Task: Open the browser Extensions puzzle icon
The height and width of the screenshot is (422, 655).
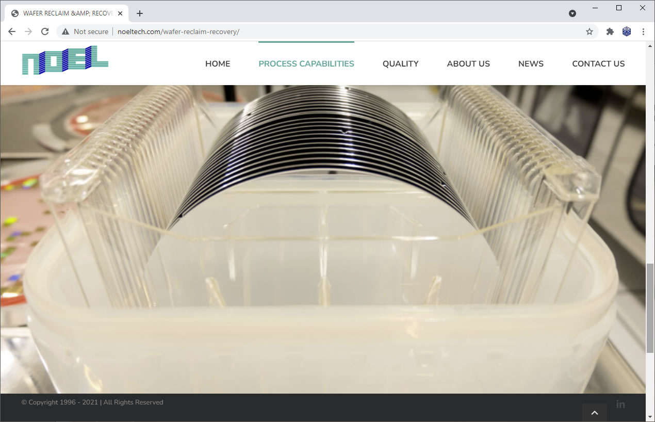Action: pos(610,31)
